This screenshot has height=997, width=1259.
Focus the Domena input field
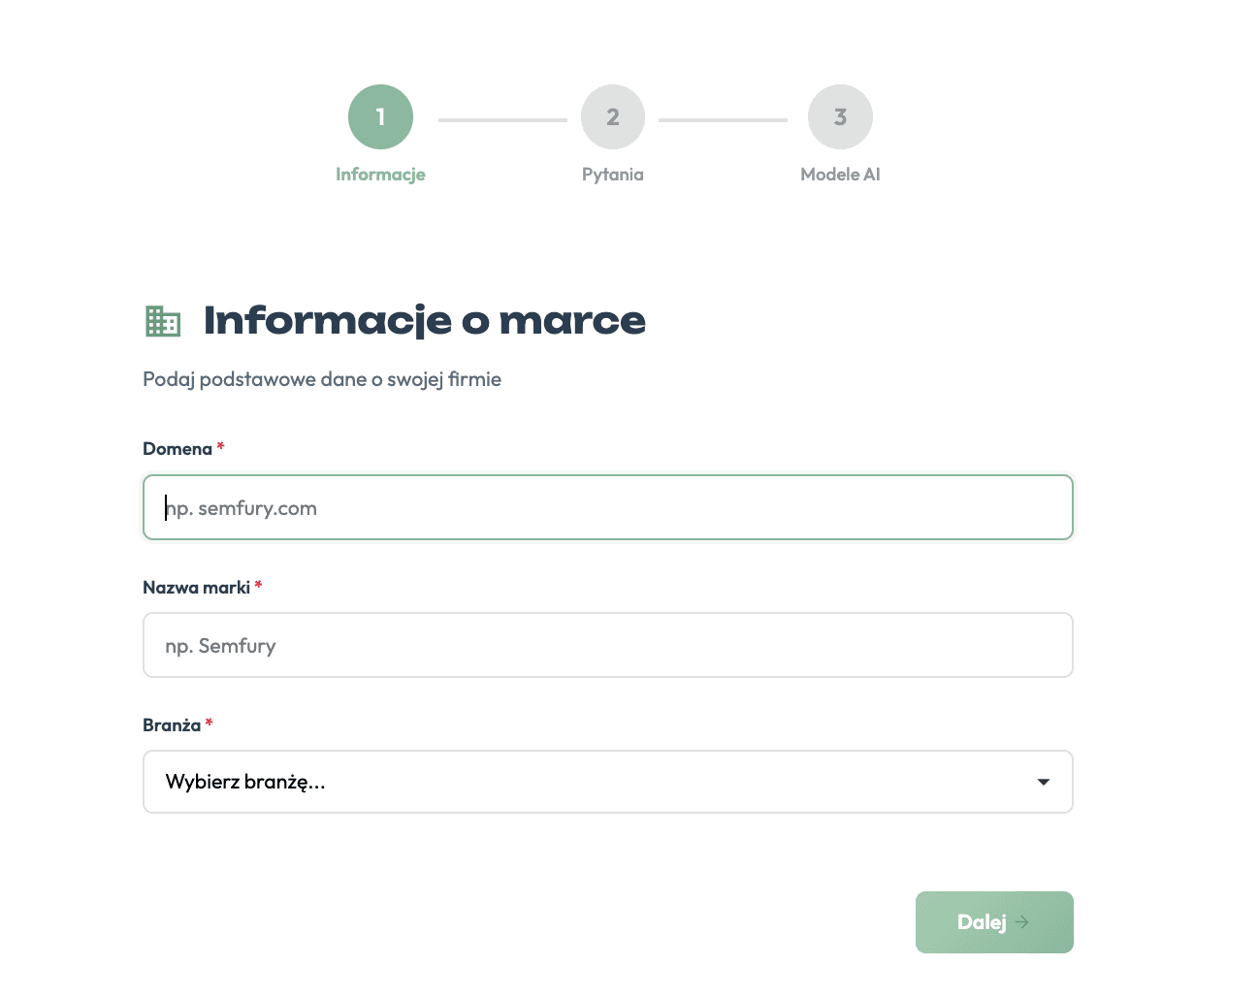click(608, 507)
